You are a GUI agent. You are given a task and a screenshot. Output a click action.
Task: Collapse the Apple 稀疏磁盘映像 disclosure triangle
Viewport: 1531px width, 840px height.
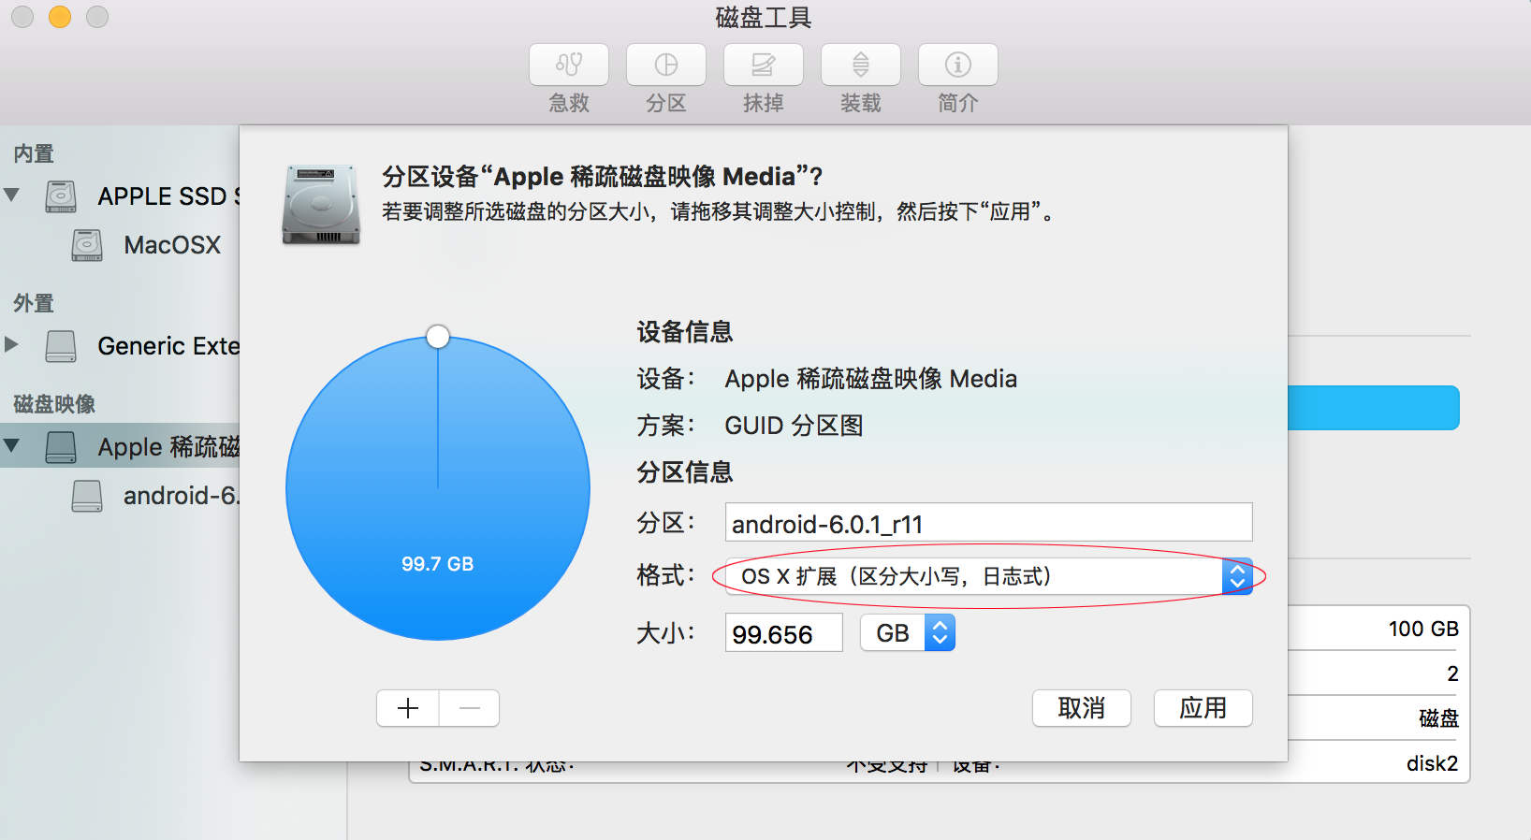tap(12, 445)
